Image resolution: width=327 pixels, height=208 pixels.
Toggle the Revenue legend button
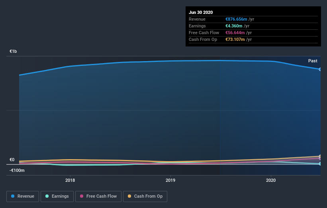coord(23,196)
